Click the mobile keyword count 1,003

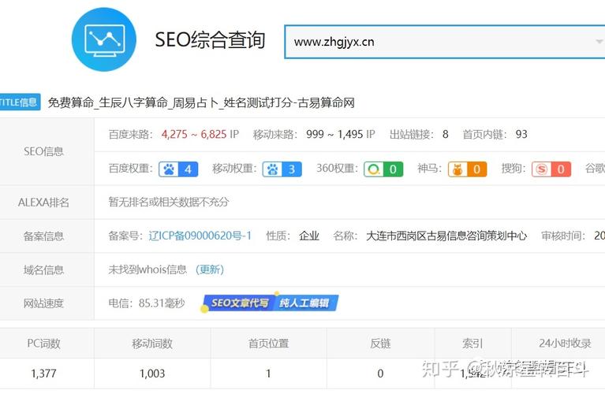coord(152,374)
